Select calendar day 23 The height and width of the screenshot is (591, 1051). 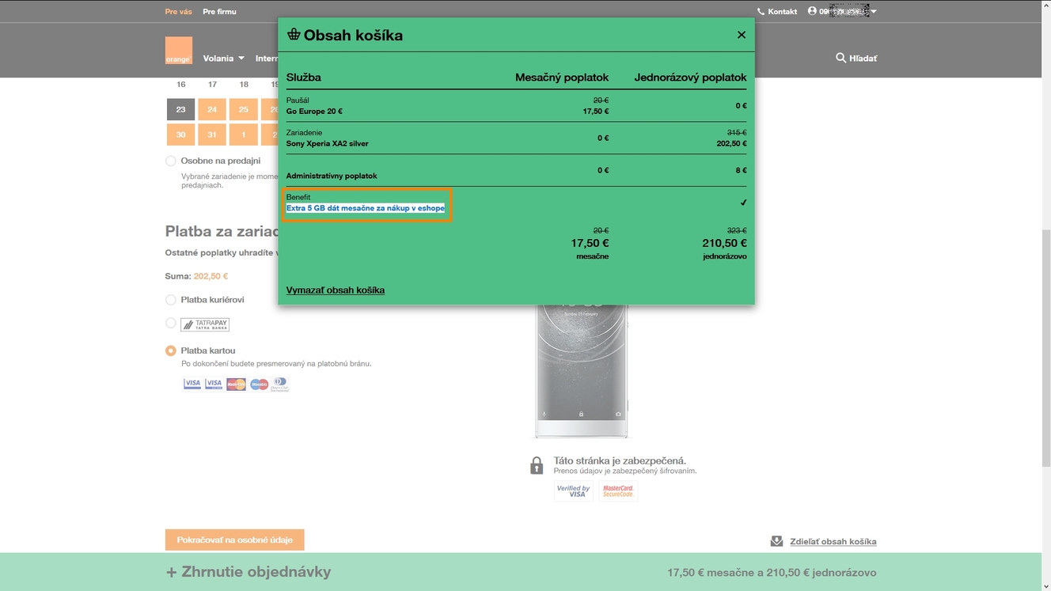coord(180,109)
